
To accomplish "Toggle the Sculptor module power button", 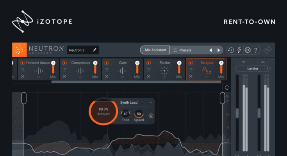I will click(191, 63).
